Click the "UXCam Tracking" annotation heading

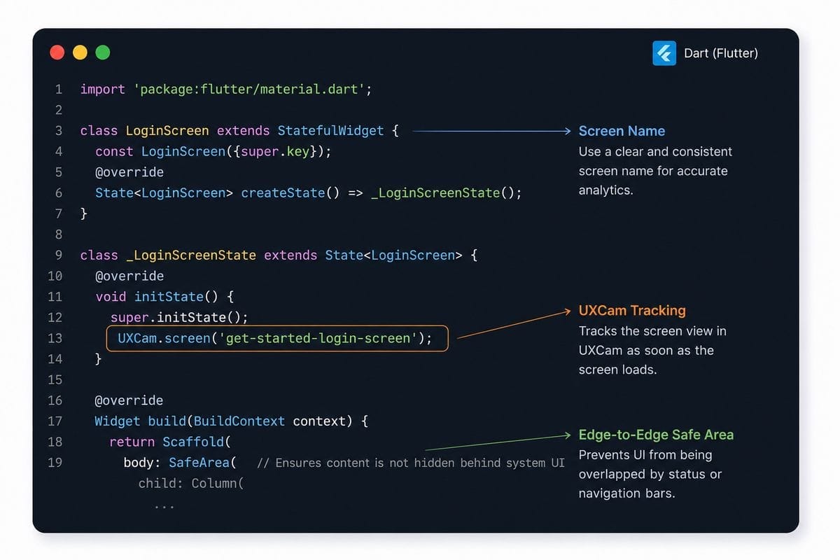[632, 310]
